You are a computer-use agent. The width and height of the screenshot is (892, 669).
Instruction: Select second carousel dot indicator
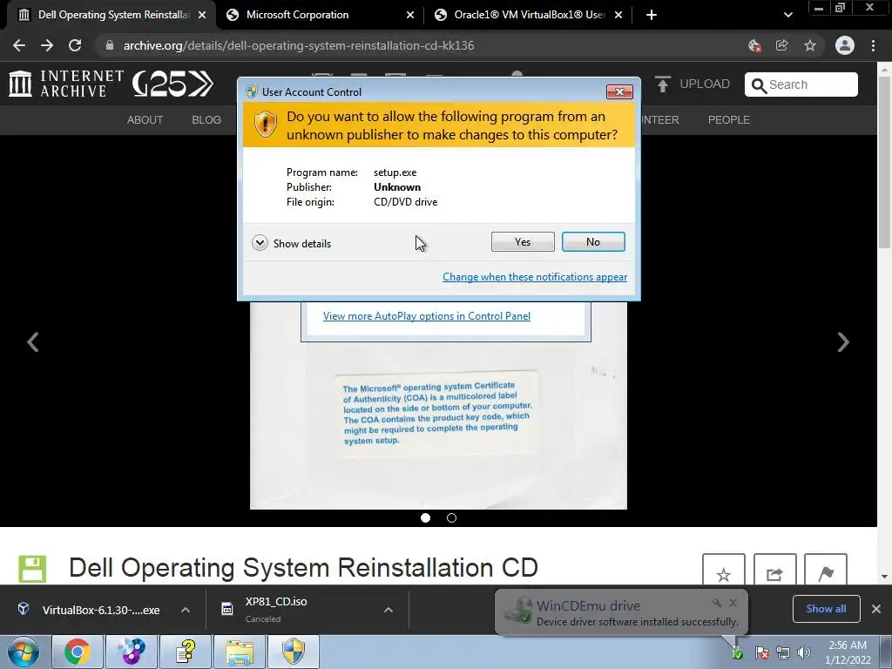(451, 517)
